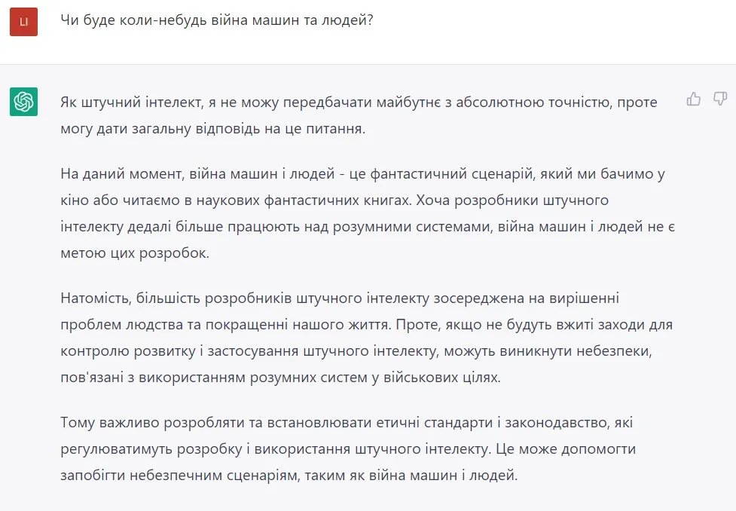736x511 pixels.
Task: Click the ChatGPT logo avatar
Action: (24, 102)
